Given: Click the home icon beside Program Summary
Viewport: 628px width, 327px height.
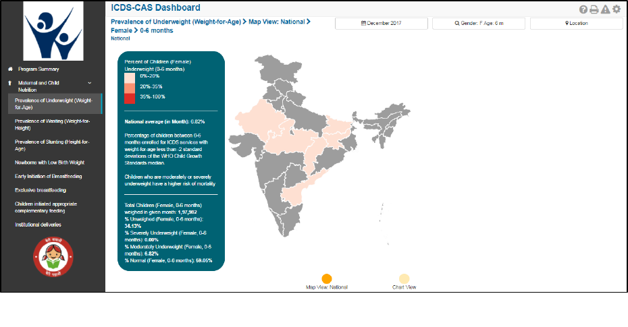Looking at the screenshot, I should point(10,69).
